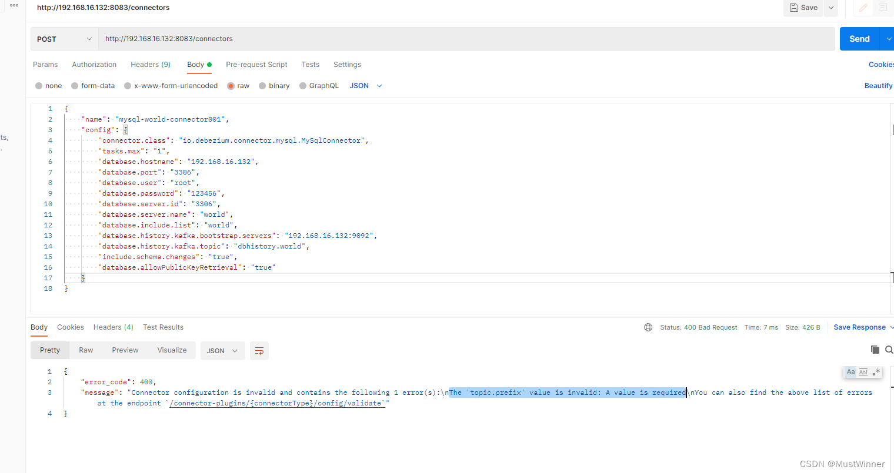The width and height of the screenshot is (894, 473).
Task: Click the pencil edit icon
Action: [x=863, y=8]
